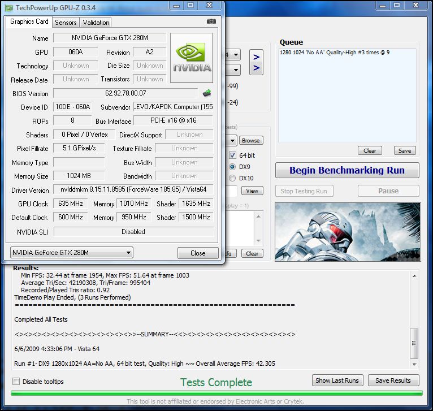Save the benchmark queue

point(405,150)
